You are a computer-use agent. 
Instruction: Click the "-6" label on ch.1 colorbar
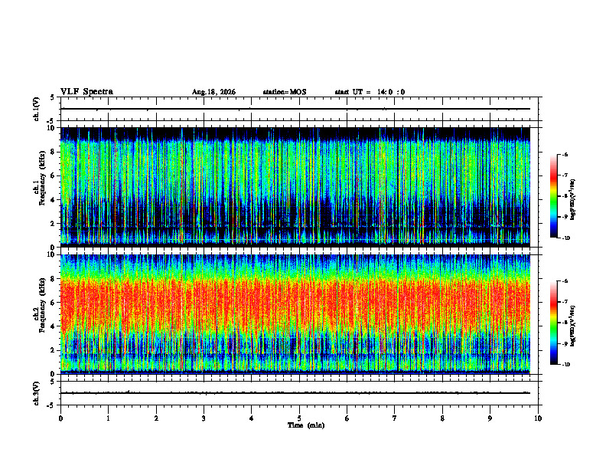(x=565, y=155)
